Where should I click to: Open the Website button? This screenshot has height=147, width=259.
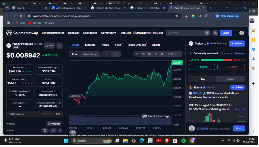coord(54,124)
